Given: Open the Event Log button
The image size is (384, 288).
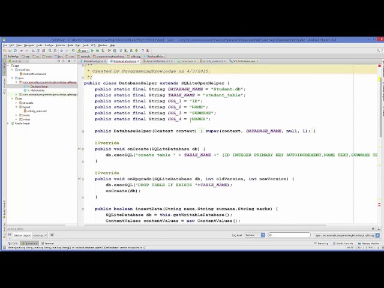Looking at the screenshot, I should click(x=322, y=244).
